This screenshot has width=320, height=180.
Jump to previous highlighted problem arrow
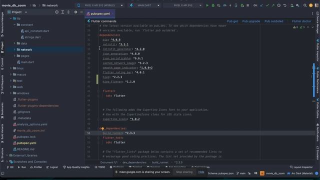point(308,27)
